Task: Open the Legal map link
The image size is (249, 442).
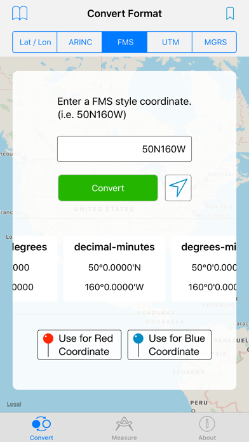Action: click(14, 404)
